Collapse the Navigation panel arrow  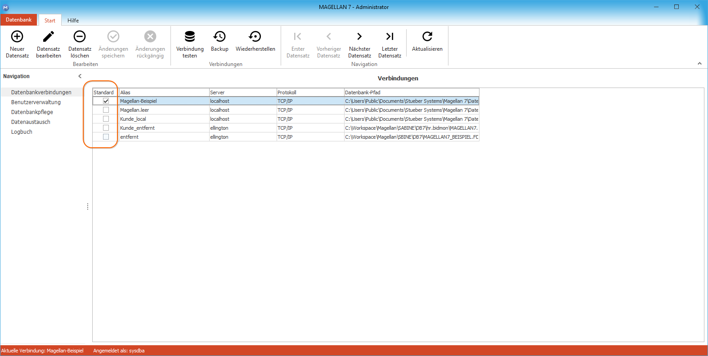tap(80, 76)
